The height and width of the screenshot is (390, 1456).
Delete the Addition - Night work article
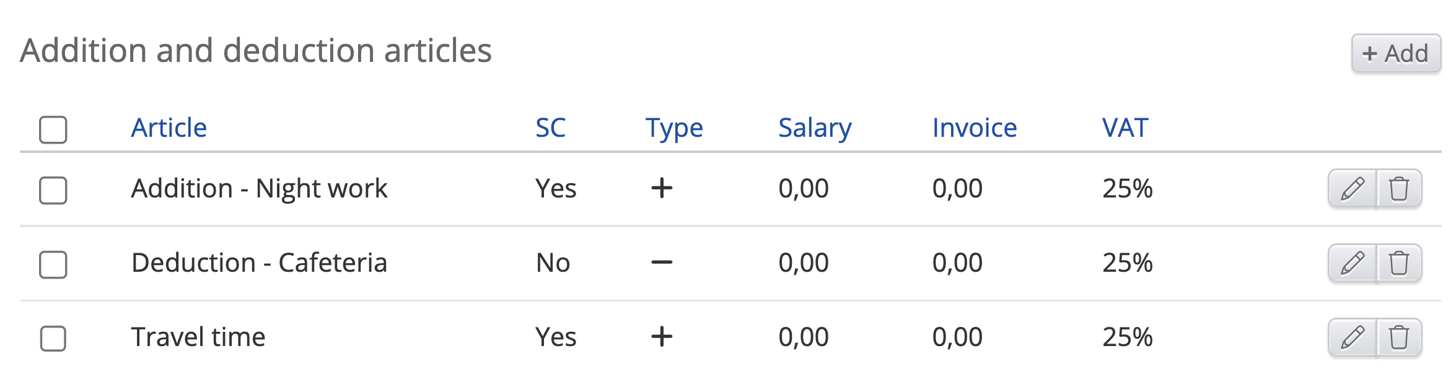[x=1399, y=188]
